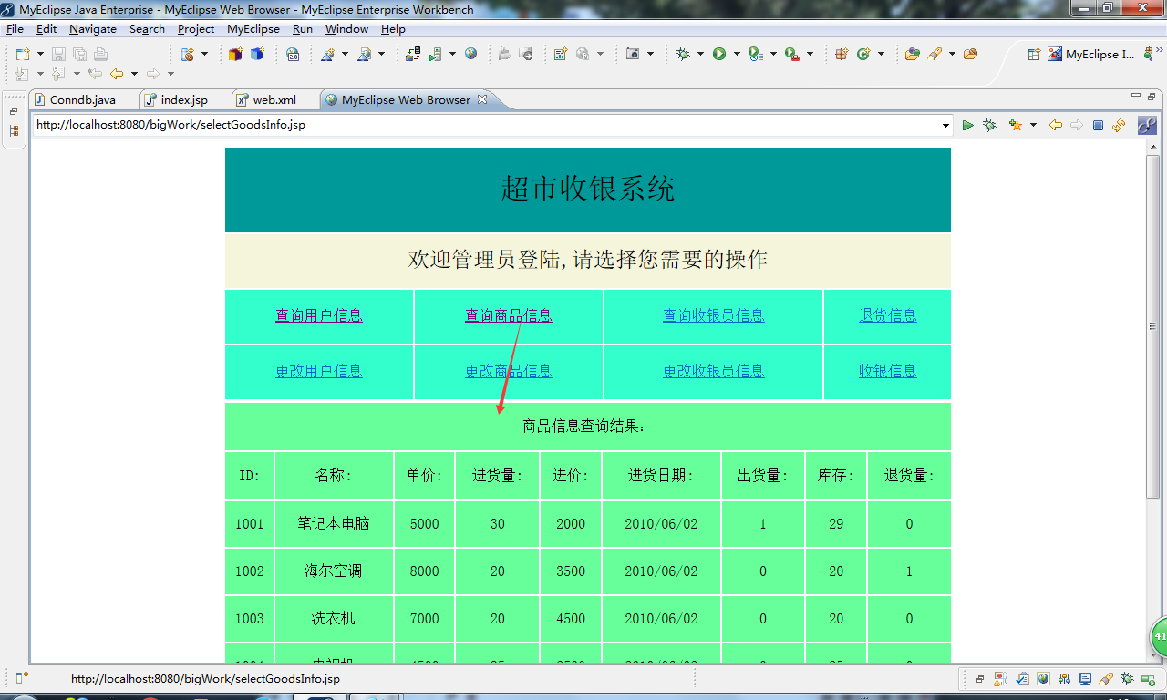Click the 笔记本电脑 name cell
This screenshot has height=700, width=1167.
pos(334,524)
